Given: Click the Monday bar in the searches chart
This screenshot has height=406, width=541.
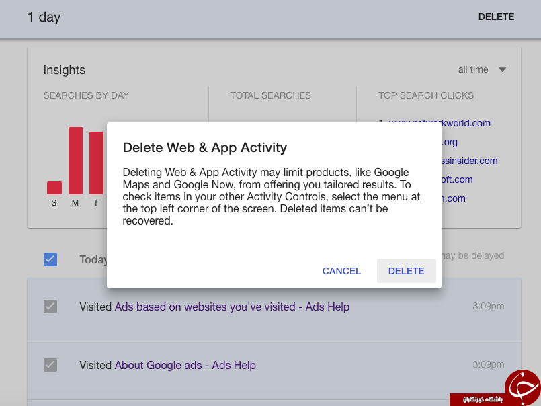Looking at the screenshot, I should 75,161.
